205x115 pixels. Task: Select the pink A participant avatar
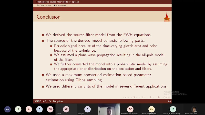(x=29, y=109)
